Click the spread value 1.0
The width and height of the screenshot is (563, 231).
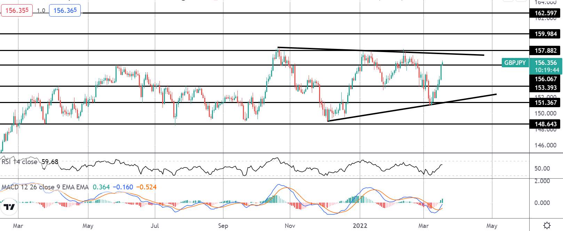[x=41, y=10]
